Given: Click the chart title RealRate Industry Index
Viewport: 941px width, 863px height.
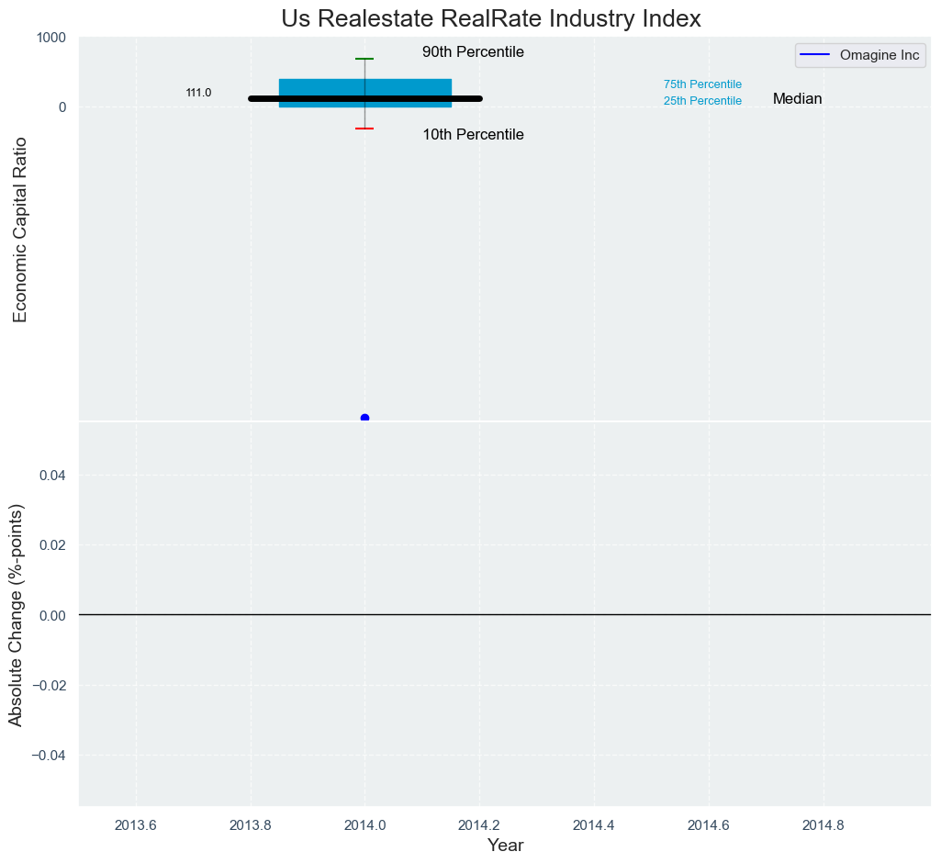Looking at the screenshot, I should [x=491, y=18].
